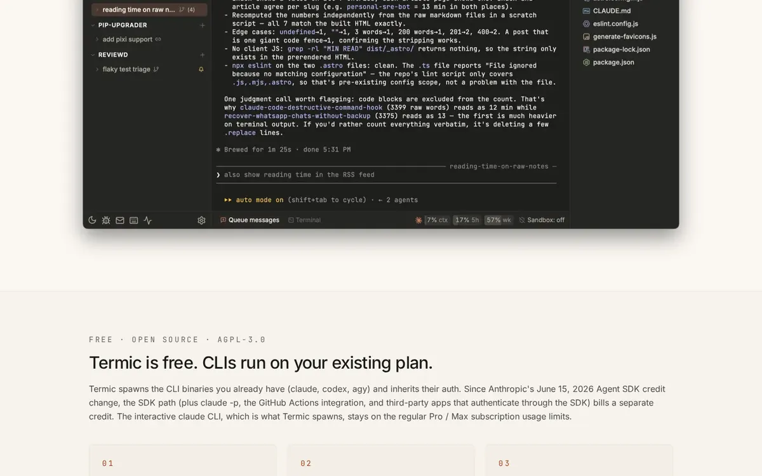Switch to the Terminal tab
Viewport: 762px width, 476px height.
click(x=304, y=220)
